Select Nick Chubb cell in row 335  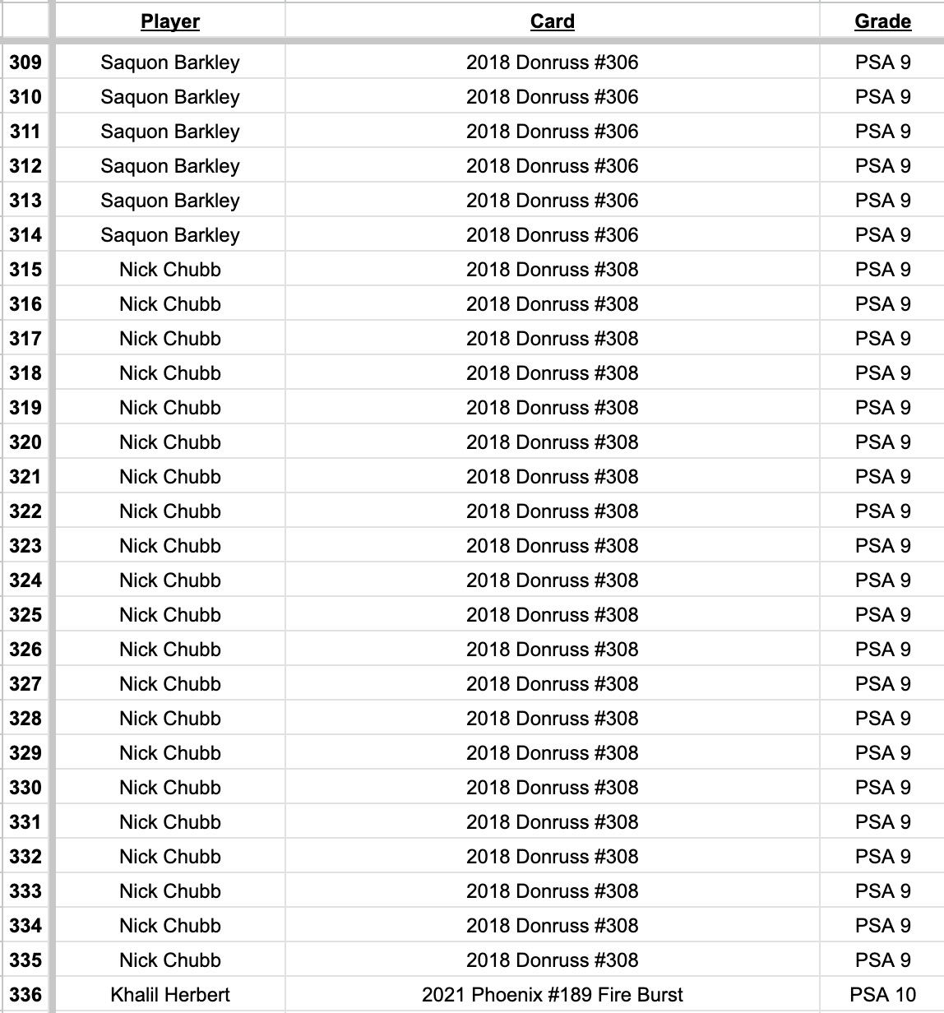point(170,960)
